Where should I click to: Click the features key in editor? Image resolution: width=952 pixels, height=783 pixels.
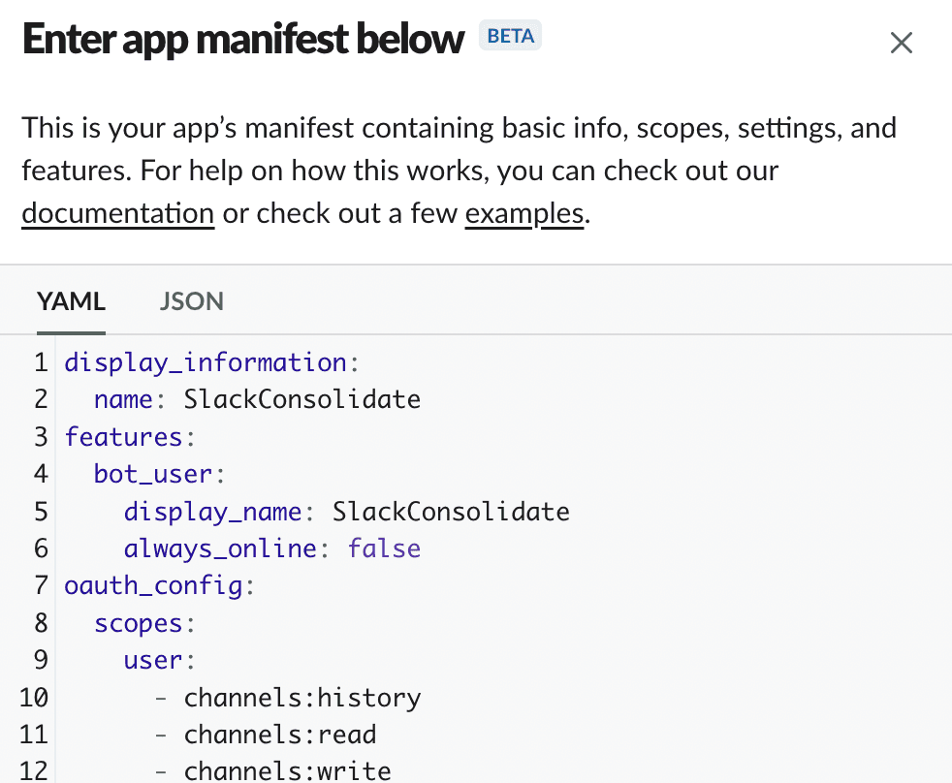[x=123, y=437]
